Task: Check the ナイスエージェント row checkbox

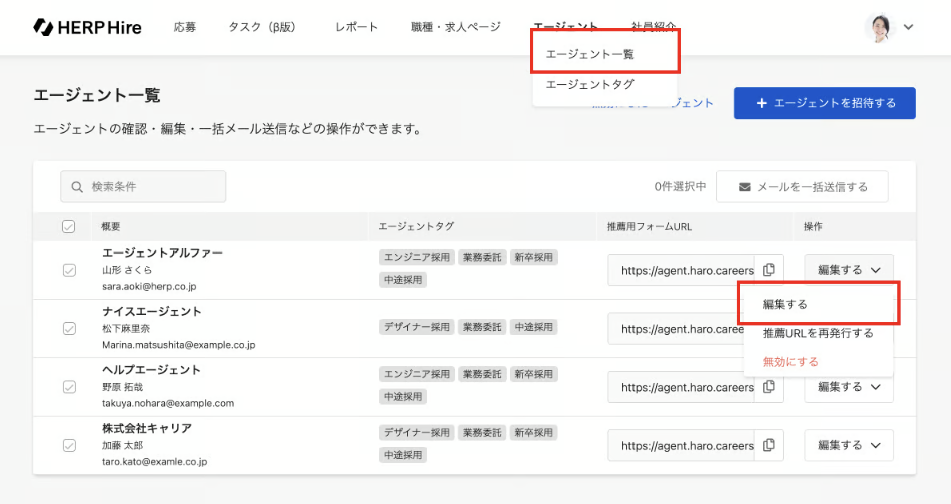Action: [69, 329]
